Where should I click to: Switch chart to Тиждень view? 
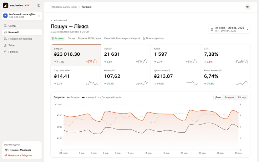pos(229,98)
